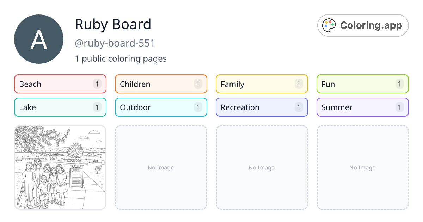Open the family coloring page thumbnail
This screenshot has height=222, width=423.
pyautogui.click(x=60, y=167)
